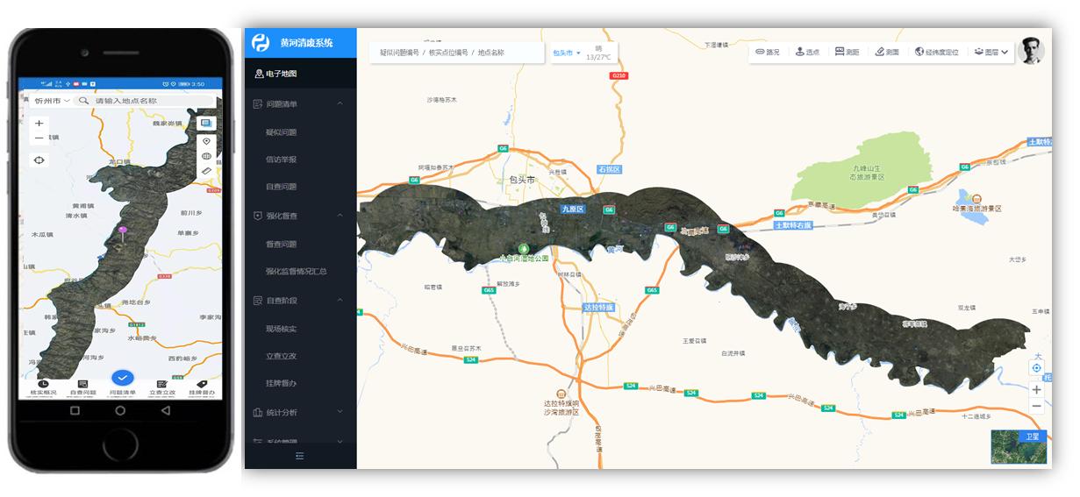Expand the 统计分析 sidebar section
The width and height of the screenshot is (1080, 497).
[340, 412]
